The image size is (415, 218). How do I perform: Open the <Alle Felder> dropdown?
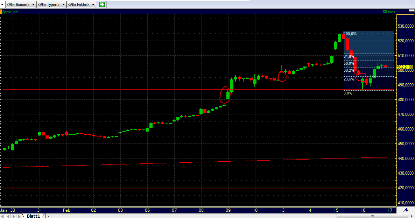[81, 5]
